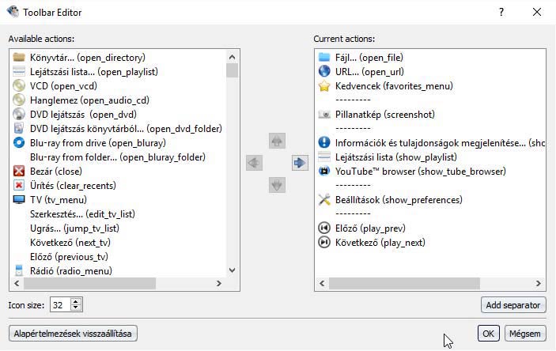Click the Kedvencek star icon
The image size is (556, 351).
tap(324, 86)
